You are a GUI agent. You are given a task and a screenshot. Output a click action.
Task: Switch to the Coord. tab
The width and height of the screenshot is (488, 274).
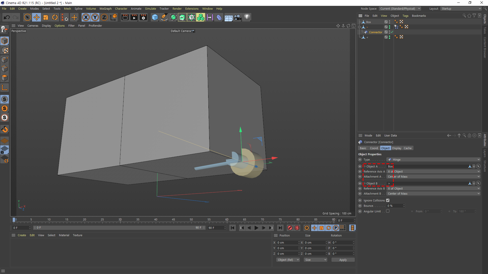pyautogui.click(x=374, y=148)
